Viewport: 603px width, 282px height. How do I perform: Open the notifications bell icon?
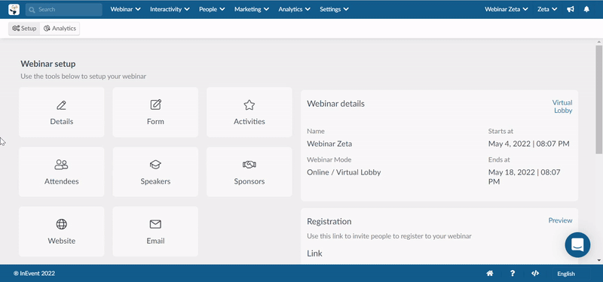click(586, 9)
